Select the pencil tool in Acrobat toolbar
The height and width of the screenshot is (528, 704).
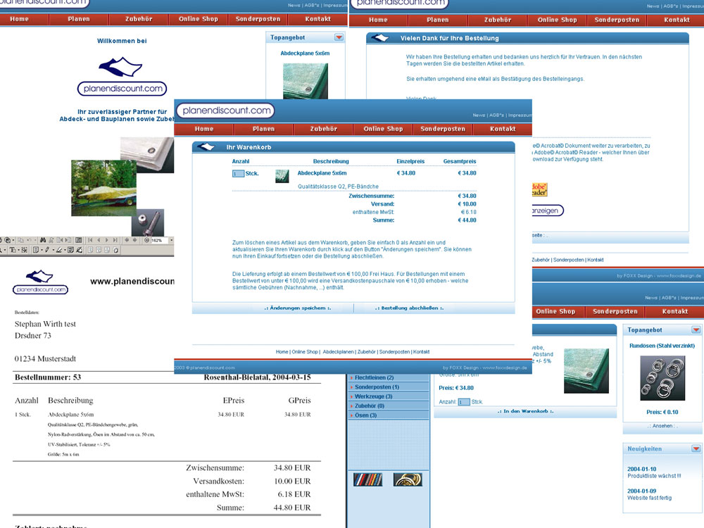point(47,250)
